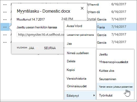
Task: Choose Avaa Word menu item
Action: (x=80, y=26)
